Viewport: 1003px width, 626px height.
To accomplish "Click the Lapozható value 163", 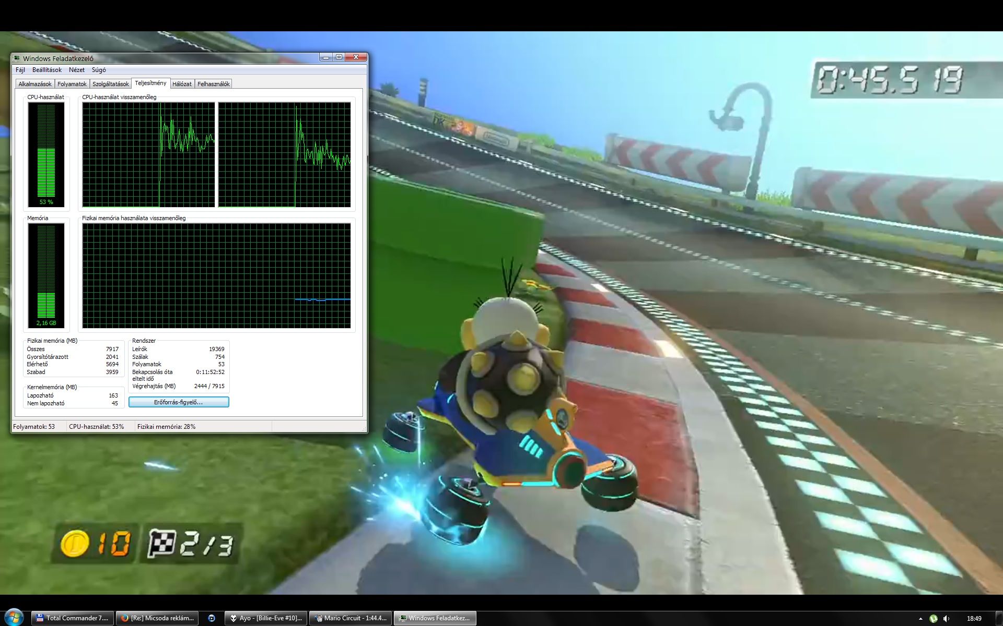I will [113, 396].
